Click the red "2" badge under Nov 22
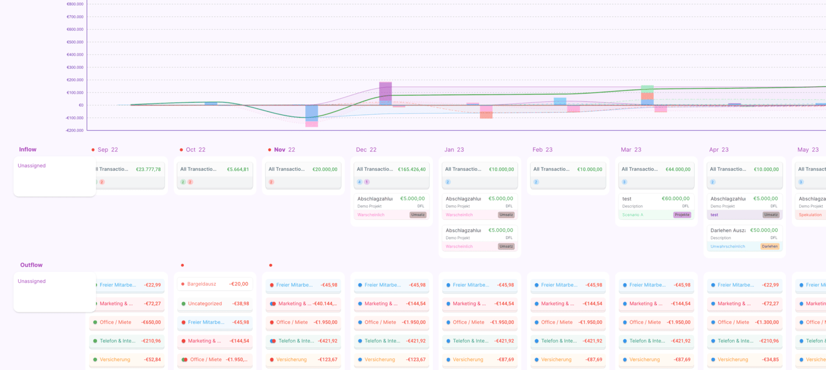Image resolution: width=826 pixels, height=370 pixels. coord(271,182)
